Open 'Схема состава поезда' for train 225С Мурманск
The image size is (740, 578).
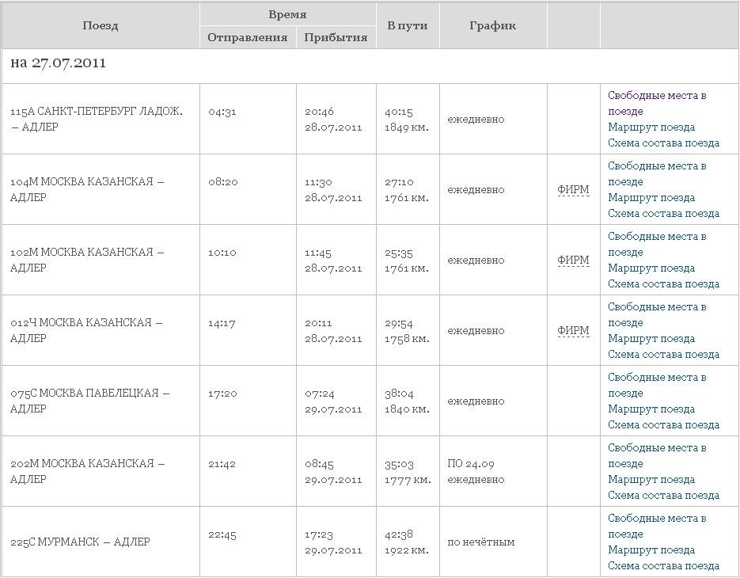pos(663,566)
